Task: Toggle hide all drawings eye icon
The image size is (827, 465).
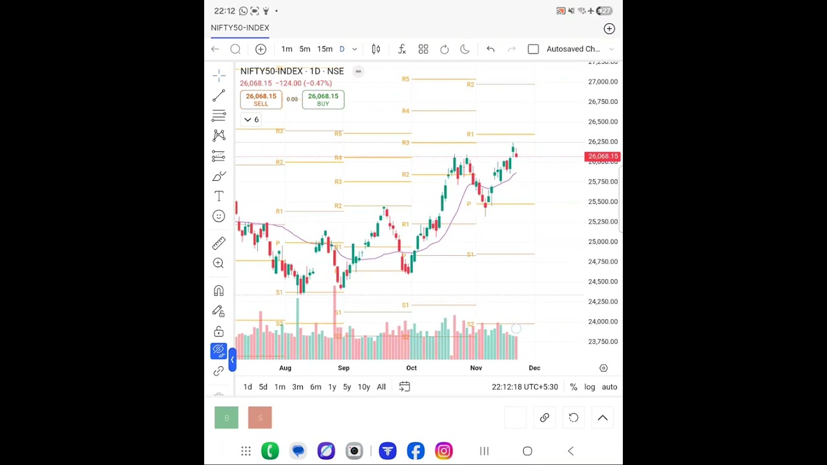Action: pyautogui.click(x=219, y=351)
